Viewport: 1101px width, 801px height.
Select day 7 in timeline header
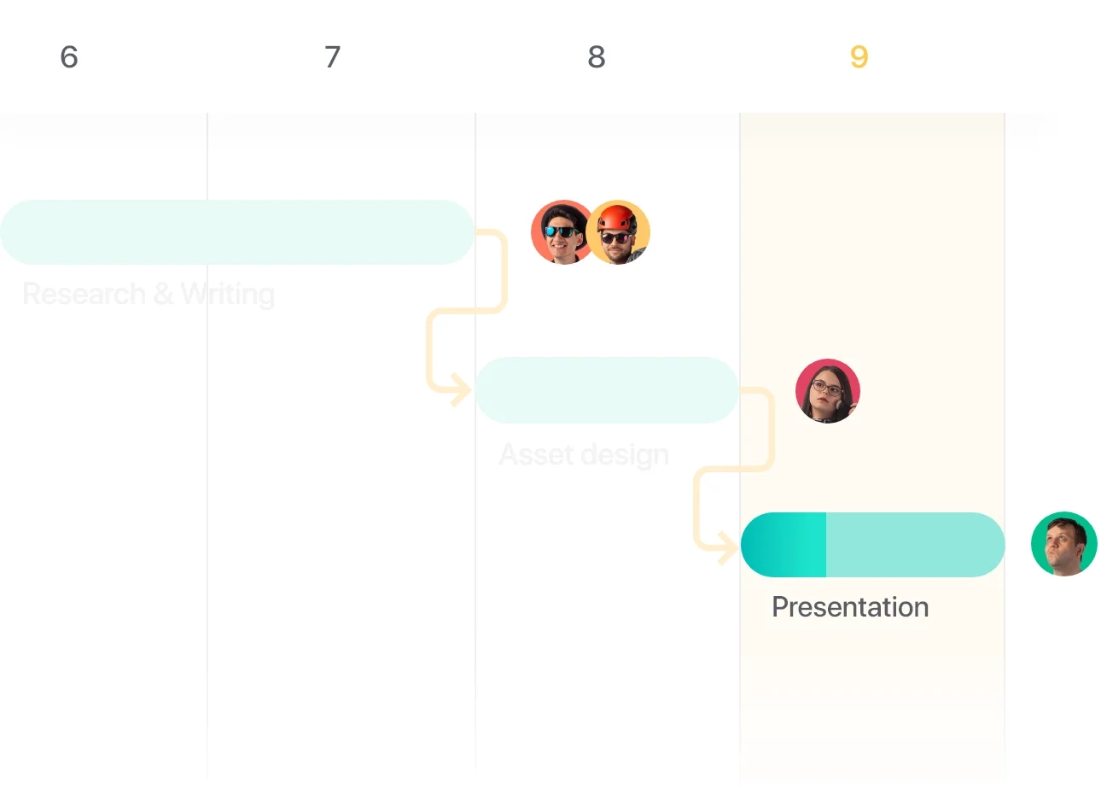333,57
